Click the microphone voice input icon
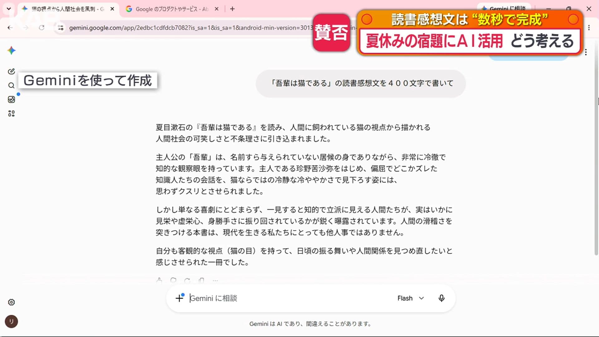Viewport: 599px width, 337px height. [441, 298]
